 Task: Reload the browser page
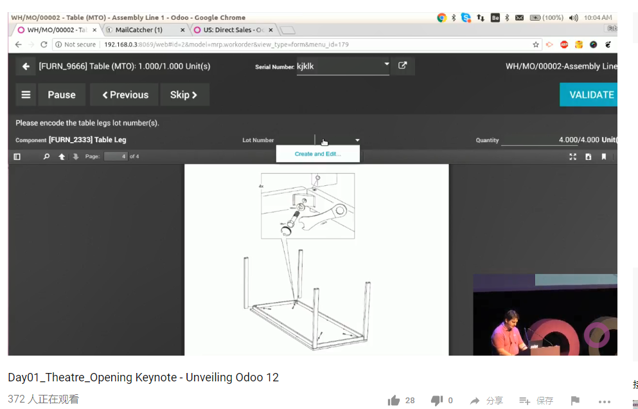coord(44,44)
